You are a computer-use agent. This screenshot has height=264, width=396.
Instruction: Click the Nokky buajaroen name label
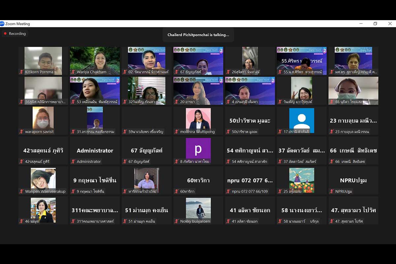[195, 221]
